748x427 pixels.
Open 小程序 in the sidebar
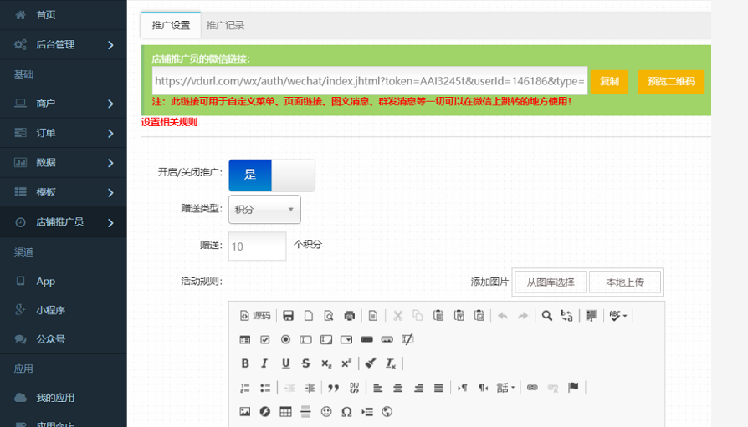pyautogui.click(x=50, y=310)
